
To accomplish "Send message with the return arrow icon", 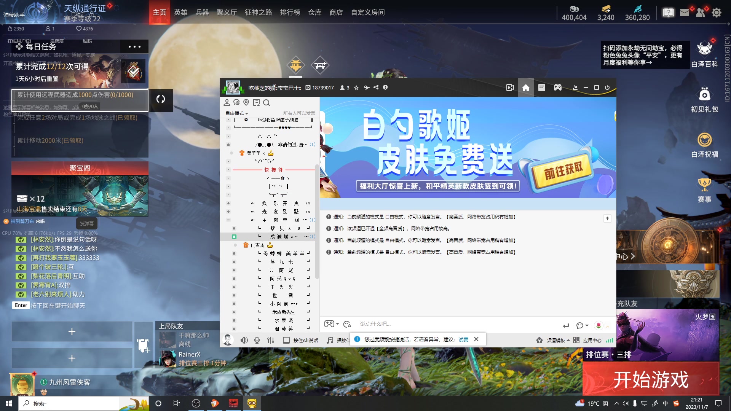I will tap(566, 326).
